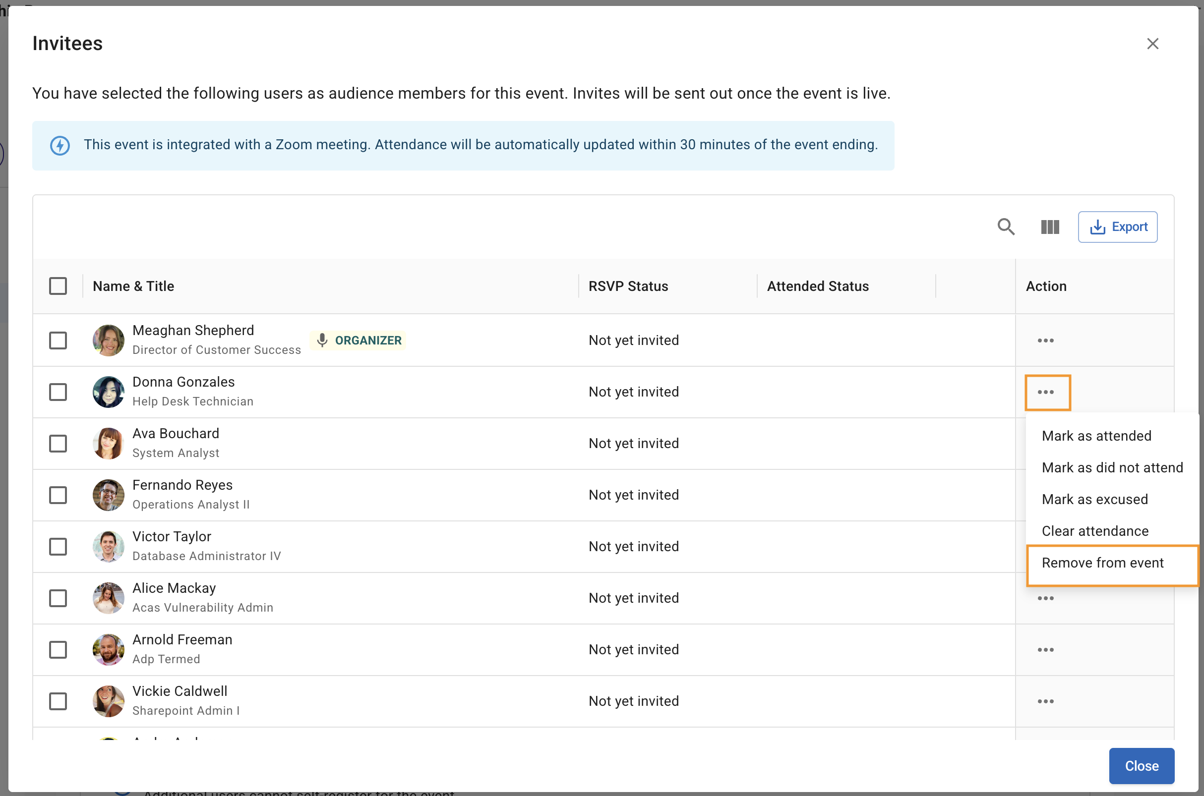Open the column chooser icon
Viewport: 1204px width, 796px height.
[1050, 227]
